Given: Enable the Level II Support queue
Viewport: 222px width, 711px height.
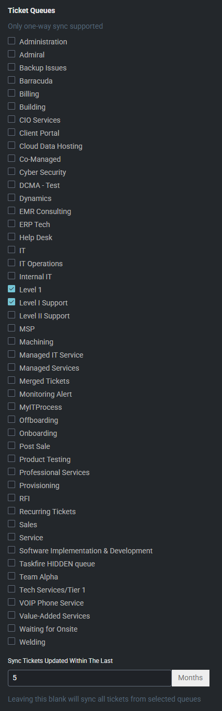Looking at the screenshot, I should coord(11,315).
